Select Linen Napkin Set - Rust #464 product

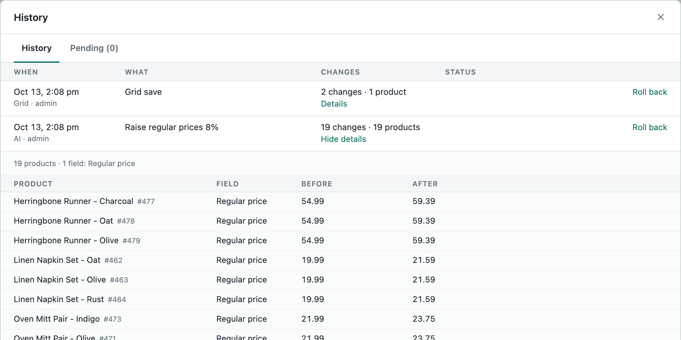pyautogui.click(x=70, y=299)
